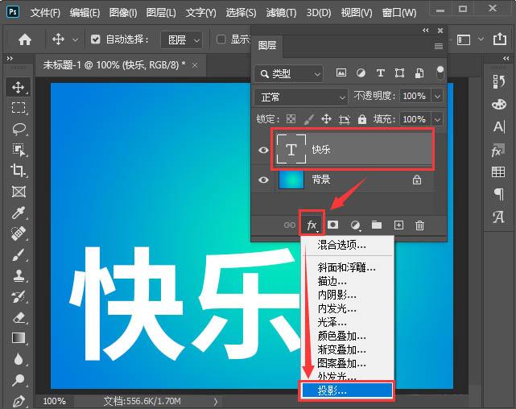
Task: Pick the Eyedropper tool
Action: pyautogui.click(x=19, y=213)
